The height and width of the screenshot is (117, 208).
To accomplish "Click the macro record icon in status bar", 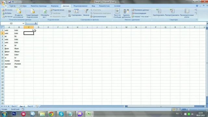I will [x=23, y=109].
